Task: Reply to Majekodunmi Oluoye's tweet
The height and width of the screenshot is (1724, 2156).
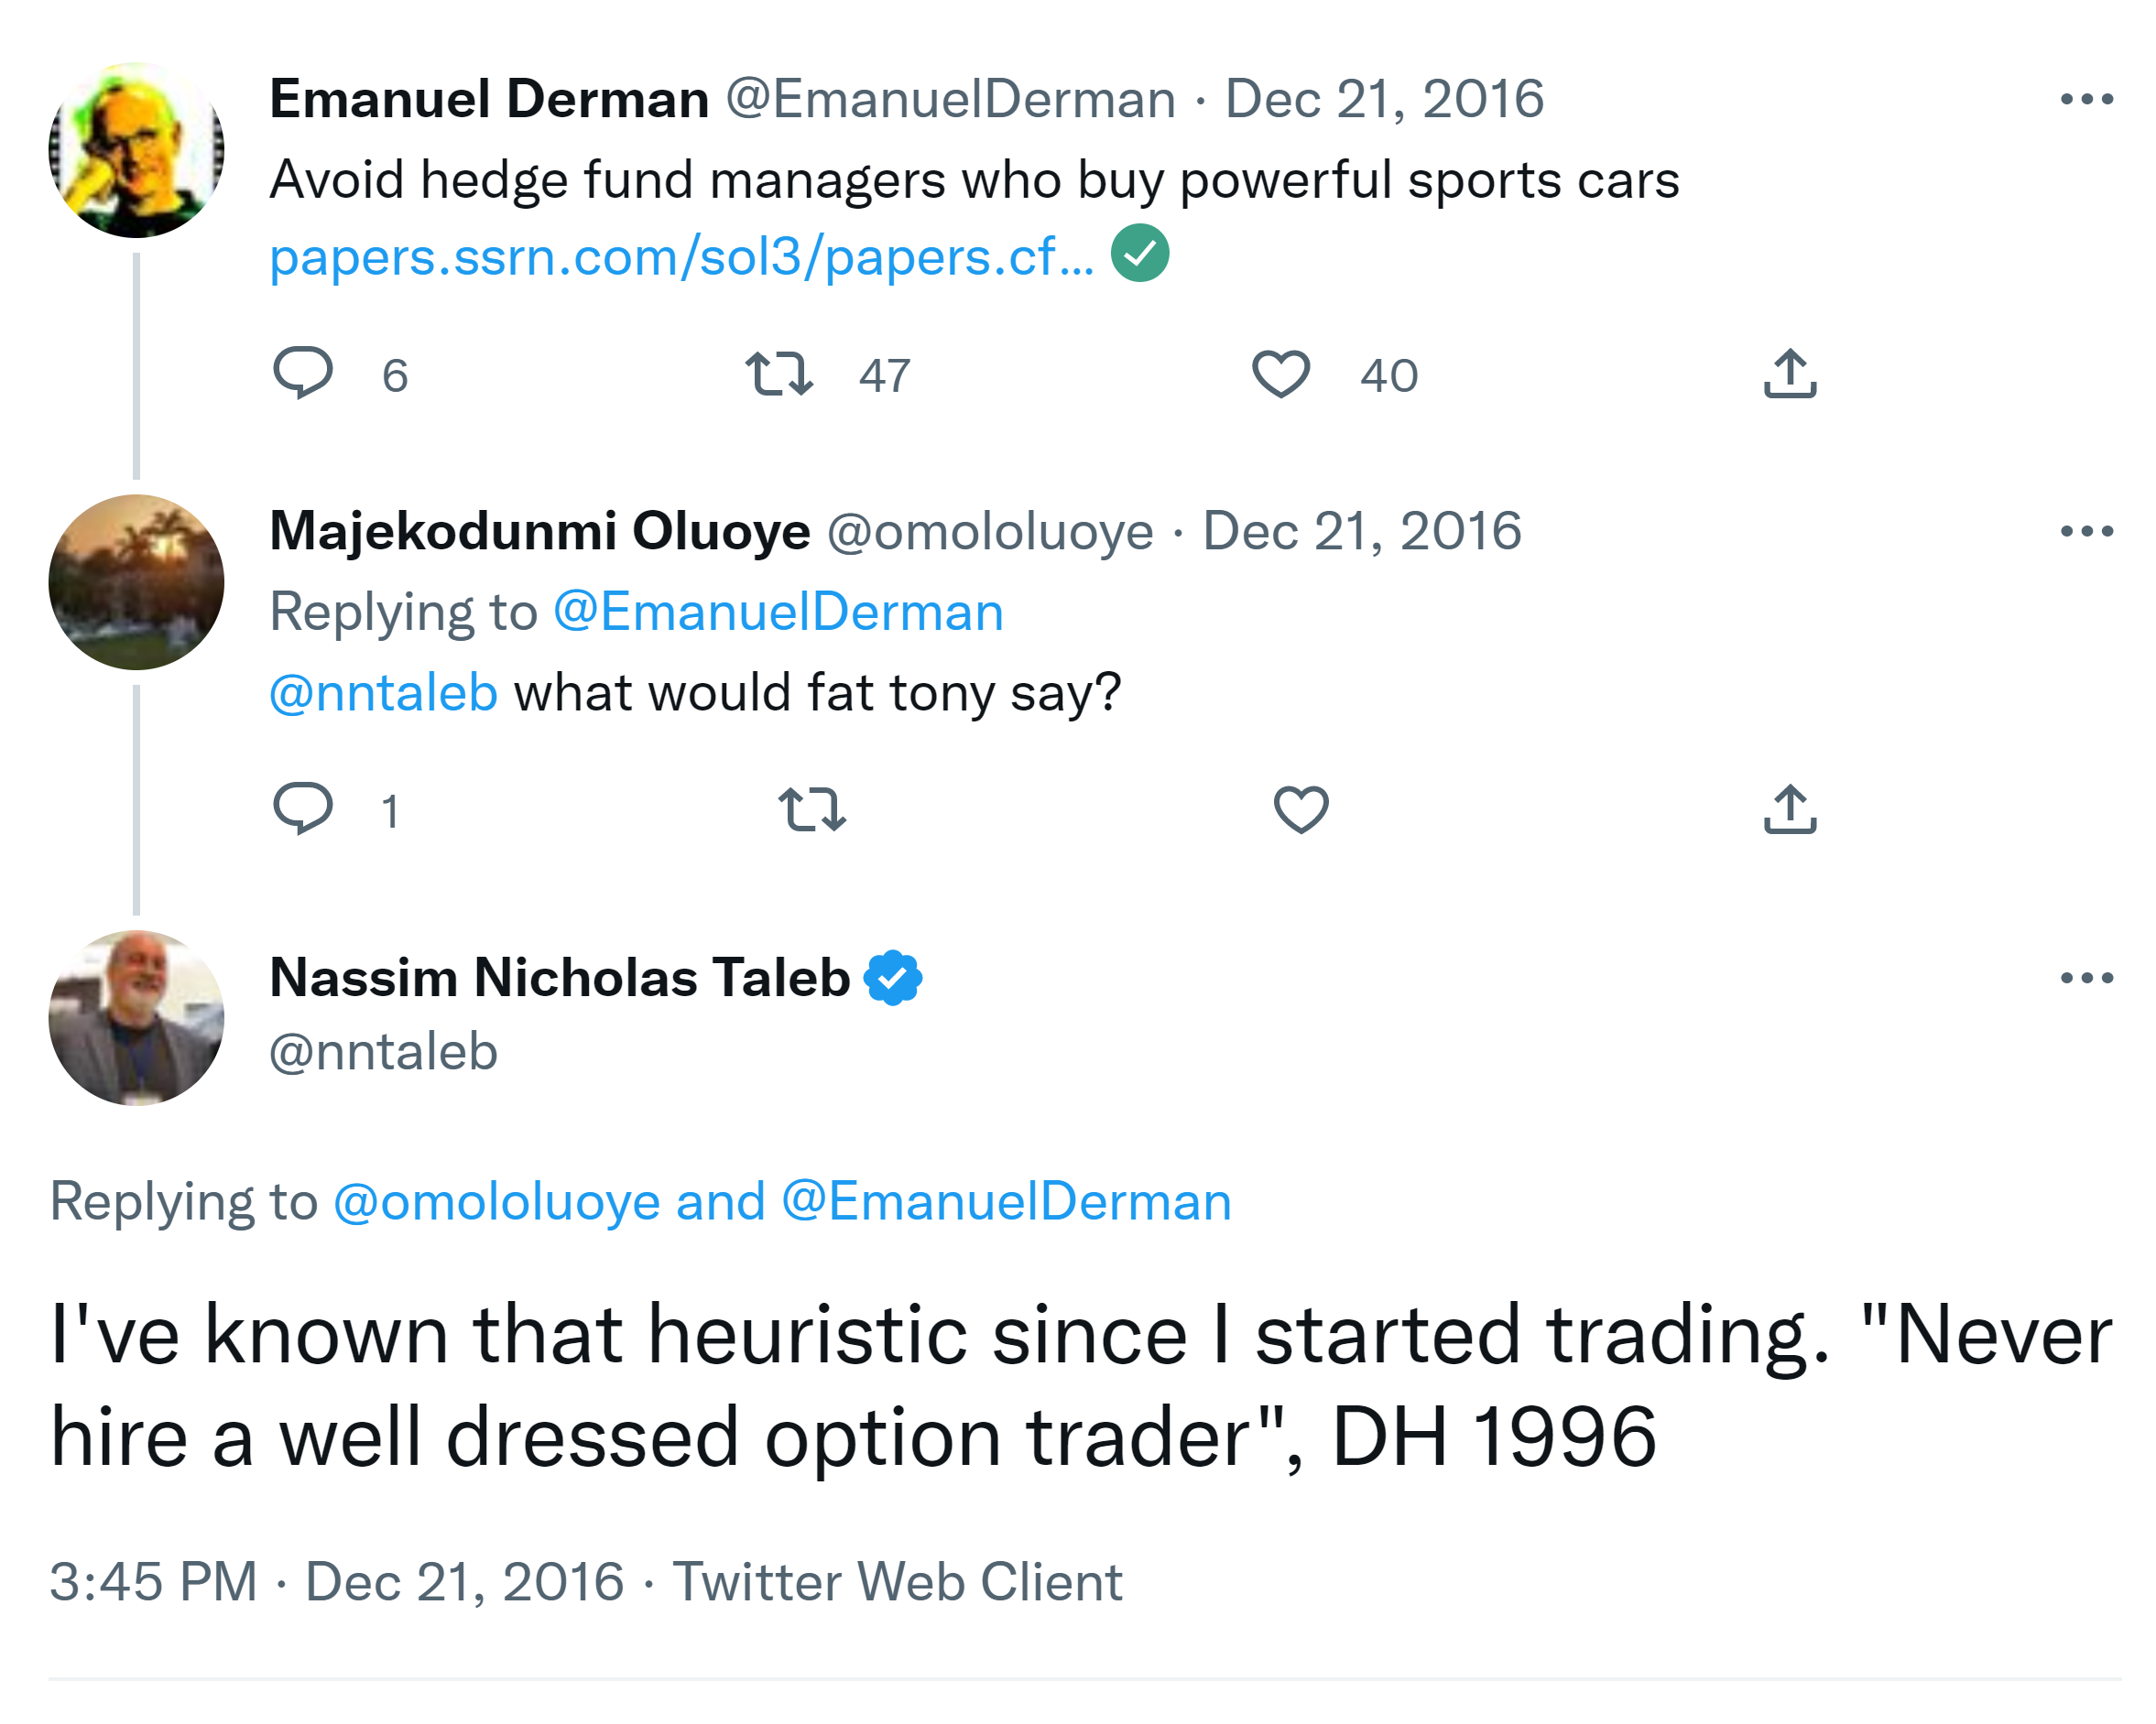Action: click(x=302, y=808)
